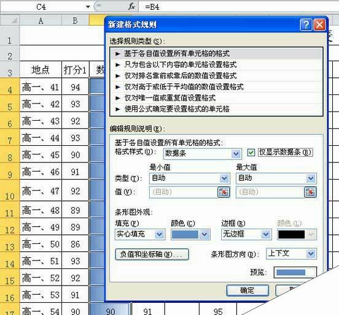The image size is (339, 315).
Task: Select column A header
Action: point(41,20)
